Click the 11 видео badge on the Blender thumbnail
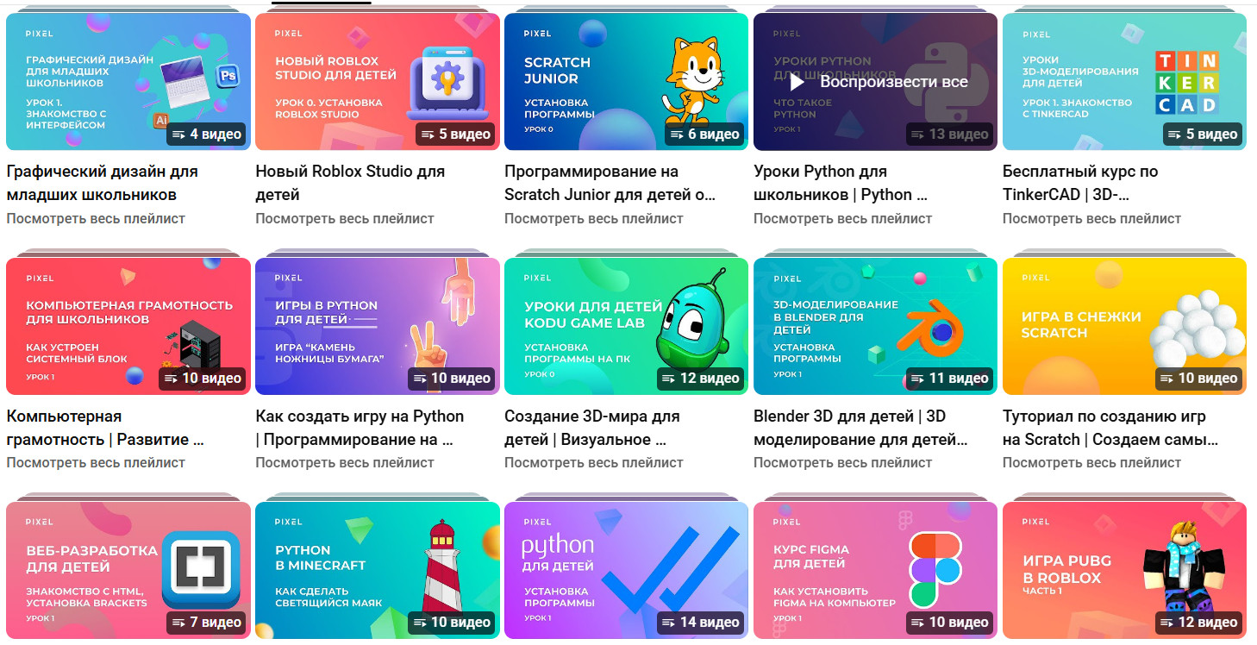 (x=949, y=379)
